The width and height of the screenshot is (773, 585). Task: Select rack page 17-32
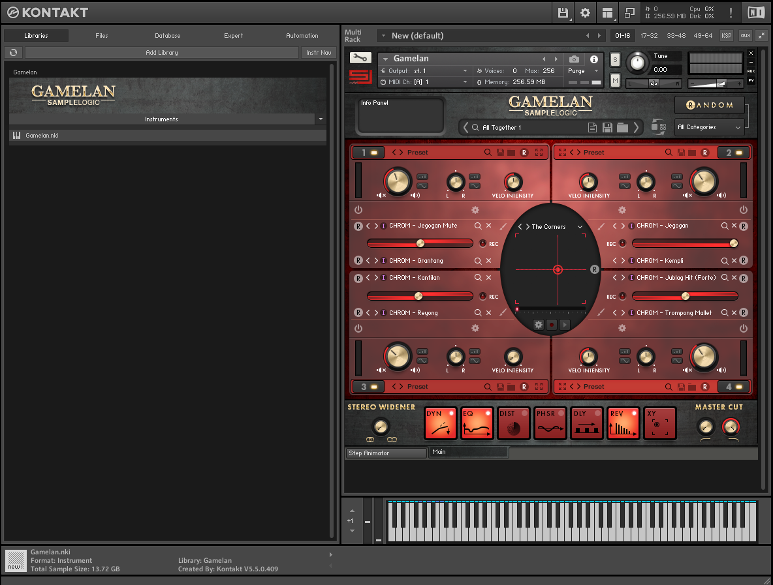pyautogui.click(x=649, y=35)
